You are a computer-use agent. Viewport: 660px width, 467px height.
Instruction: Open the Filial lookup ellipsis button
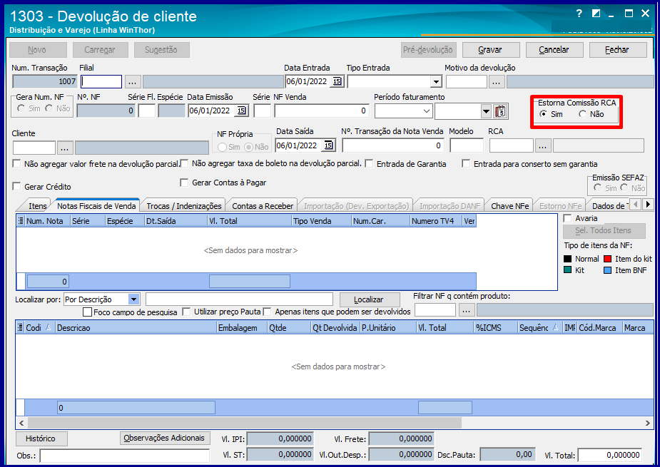pyautogui.click(x=132, y=81)
